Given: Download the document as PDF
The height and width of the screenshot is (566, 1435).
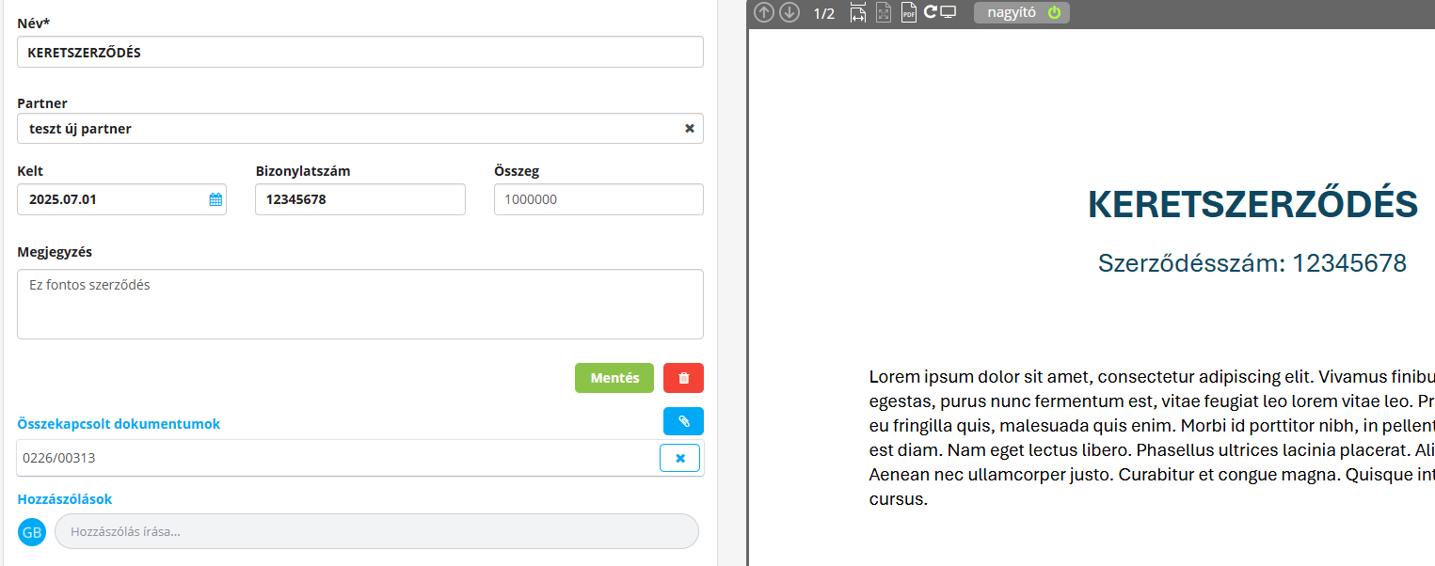Looking at the screenshot, I should [x=908, y=12].
